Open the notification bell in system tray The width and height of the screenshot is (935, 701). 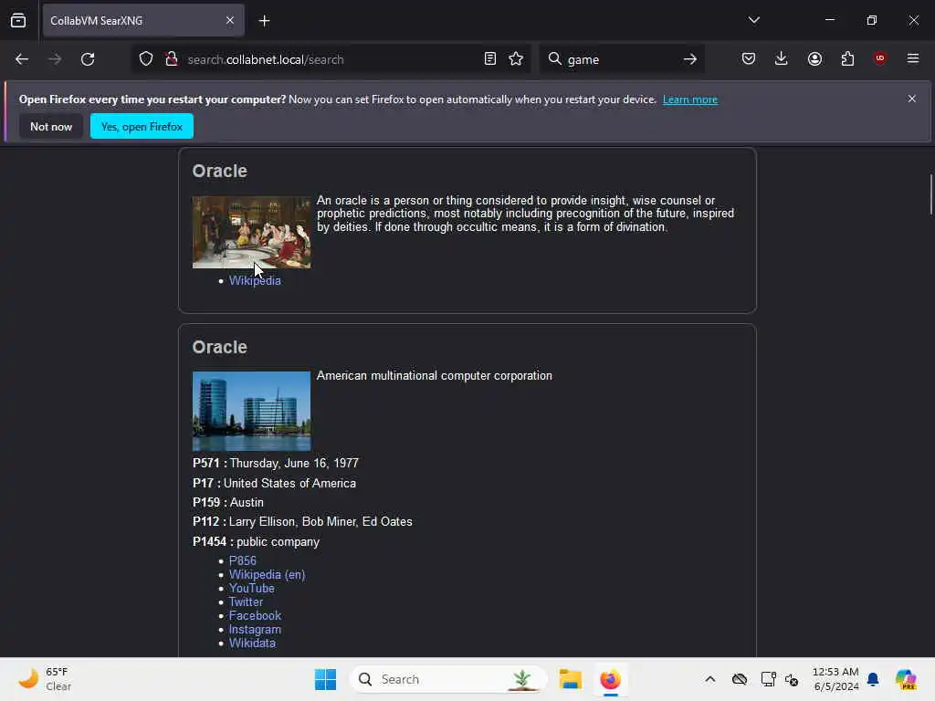873,679
